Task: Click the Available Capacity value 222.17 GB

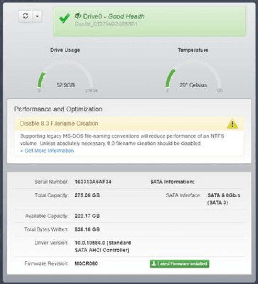Action: pyautogui.click(x=87, y=216)
